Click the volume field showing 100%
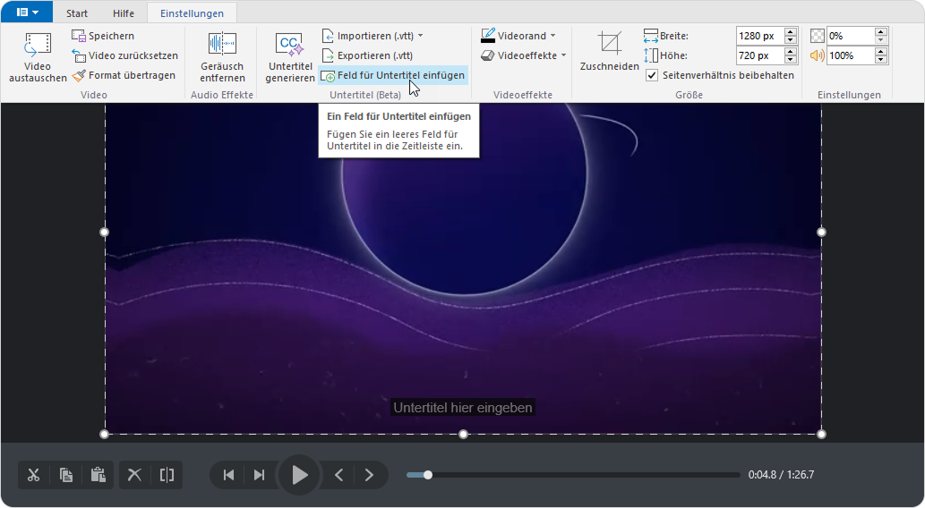Image resolution: width=925 pixels, height=508 pixels. tap(850, 55)
